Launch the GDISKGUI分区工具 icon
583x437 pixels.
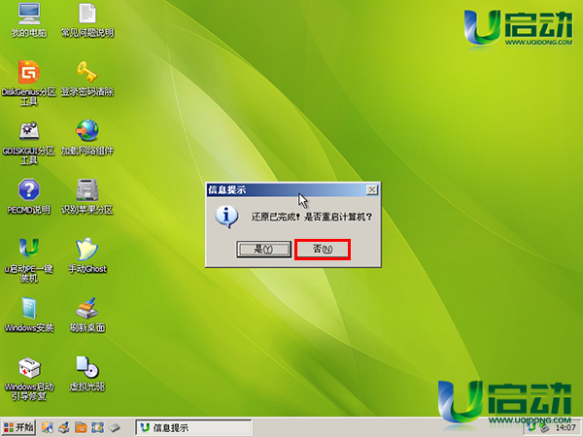[x=29, y=131]
